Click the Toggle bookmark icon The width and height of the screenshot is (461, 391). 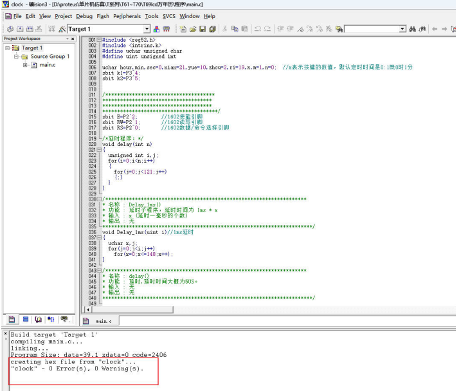[300, 29]
